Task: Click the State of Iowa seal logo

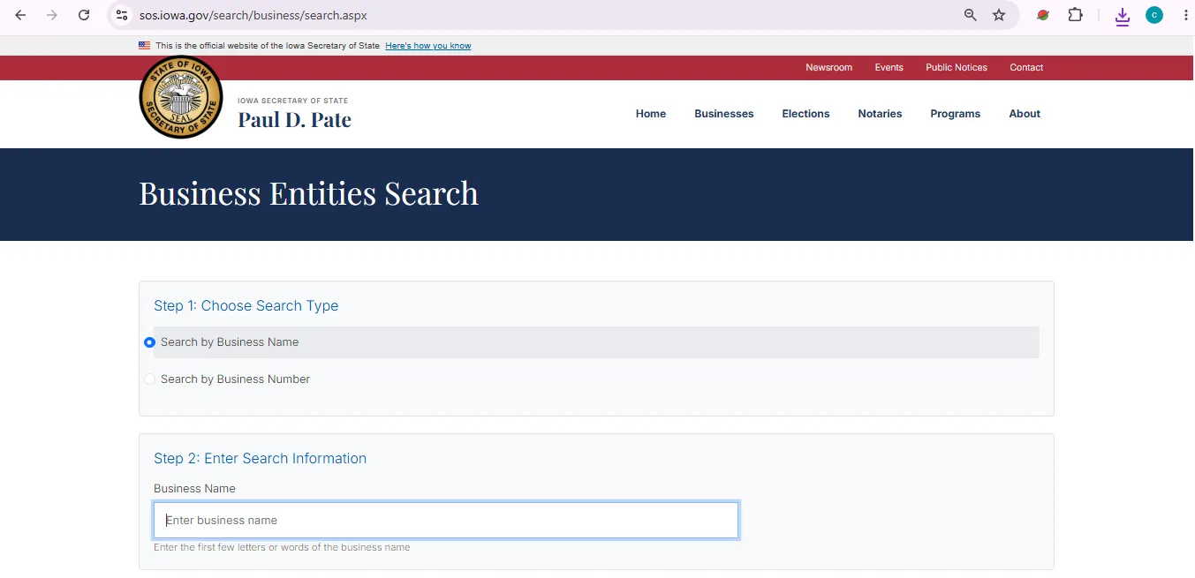Action: pyautogui.click(x=181, y=97)
